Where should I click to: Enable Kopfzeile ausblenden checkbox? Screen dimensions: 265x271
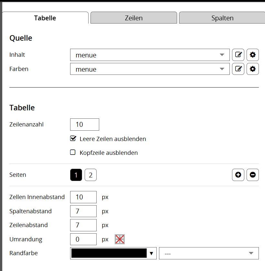pyautogui.click(x=73, y=152)
